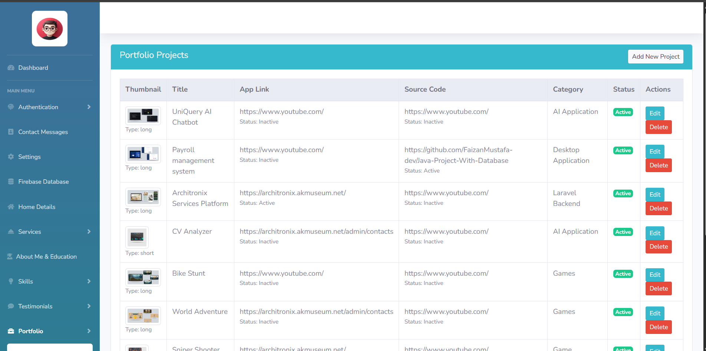Expand the Services submenu chevron

click(x=89, y=232)
